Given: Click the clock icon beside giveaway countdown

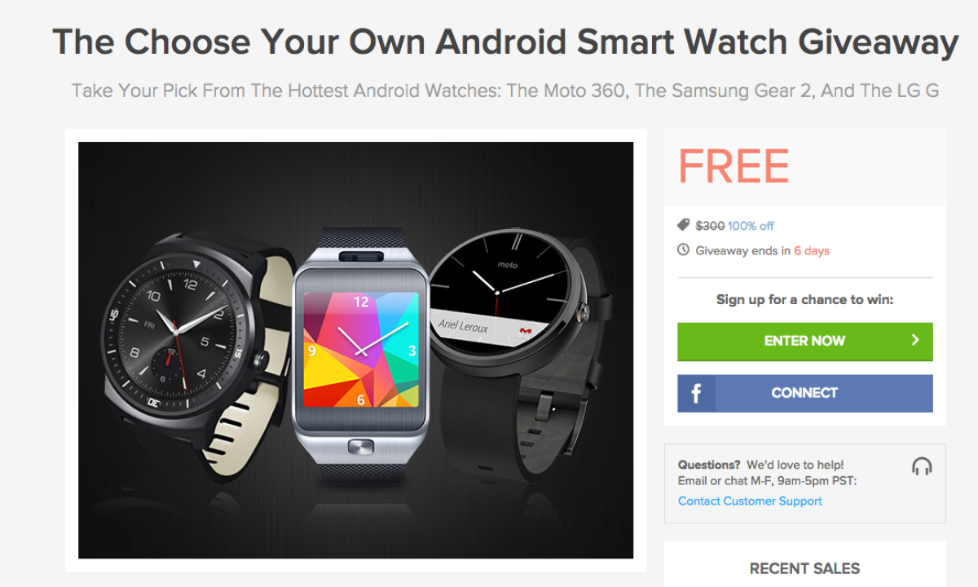Looking at the screenshot, I should tap(683, 250).
